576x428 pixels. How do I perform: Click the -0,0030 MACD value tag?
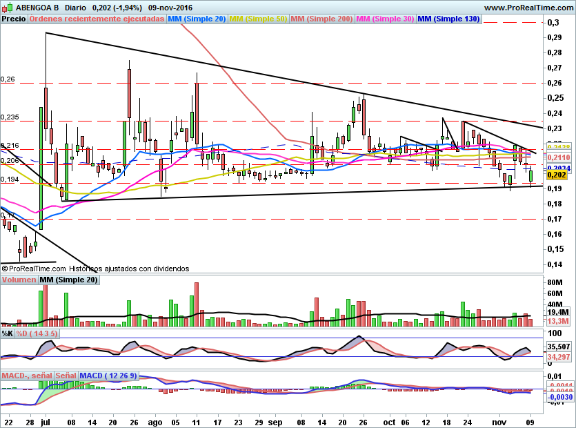(560, 397)
